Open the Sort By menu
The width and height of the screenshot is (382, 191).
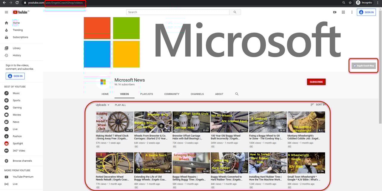tap(318, 105)
